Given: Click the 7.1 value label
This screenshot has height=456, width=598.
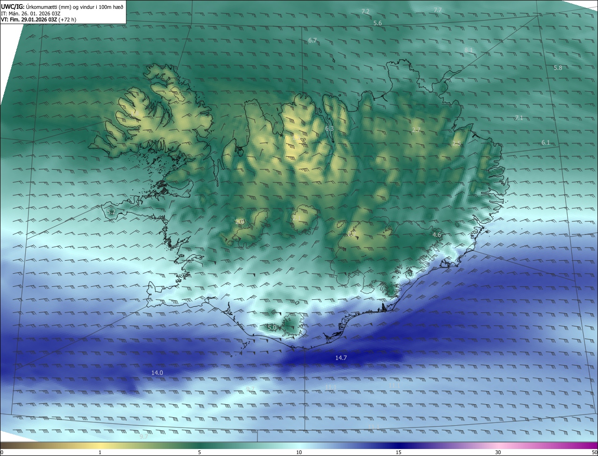Looking at the screenshot, I should 519,117.
